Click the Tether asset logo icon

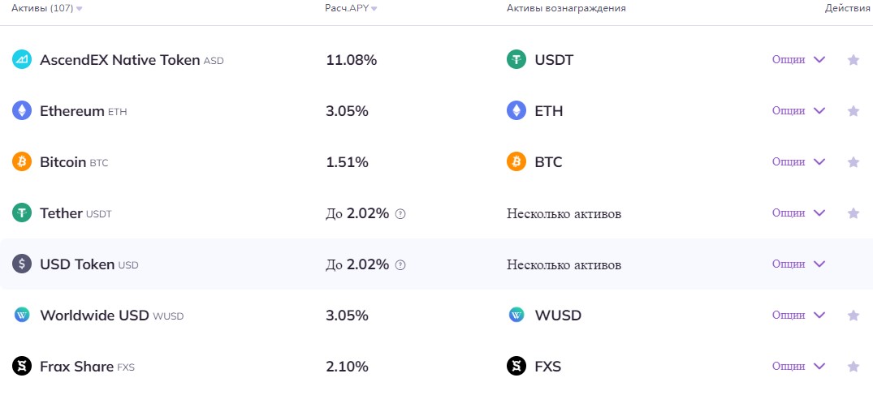tap(22, 213)
